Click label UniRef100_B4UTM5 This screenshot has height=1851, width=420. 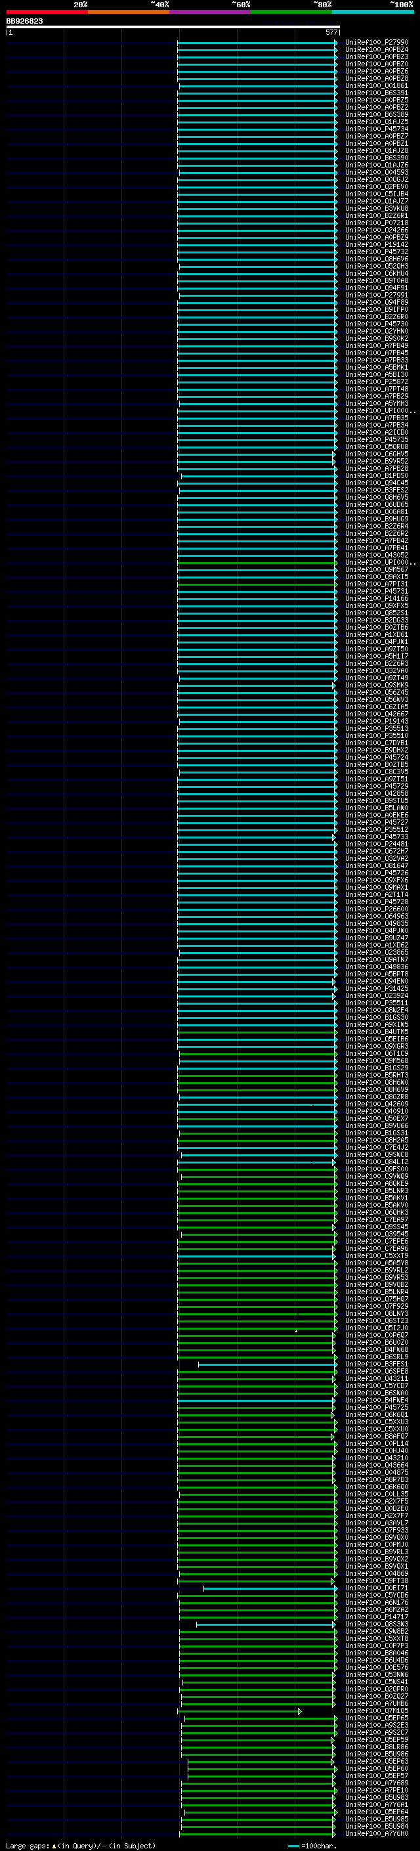coord(376,1032)
